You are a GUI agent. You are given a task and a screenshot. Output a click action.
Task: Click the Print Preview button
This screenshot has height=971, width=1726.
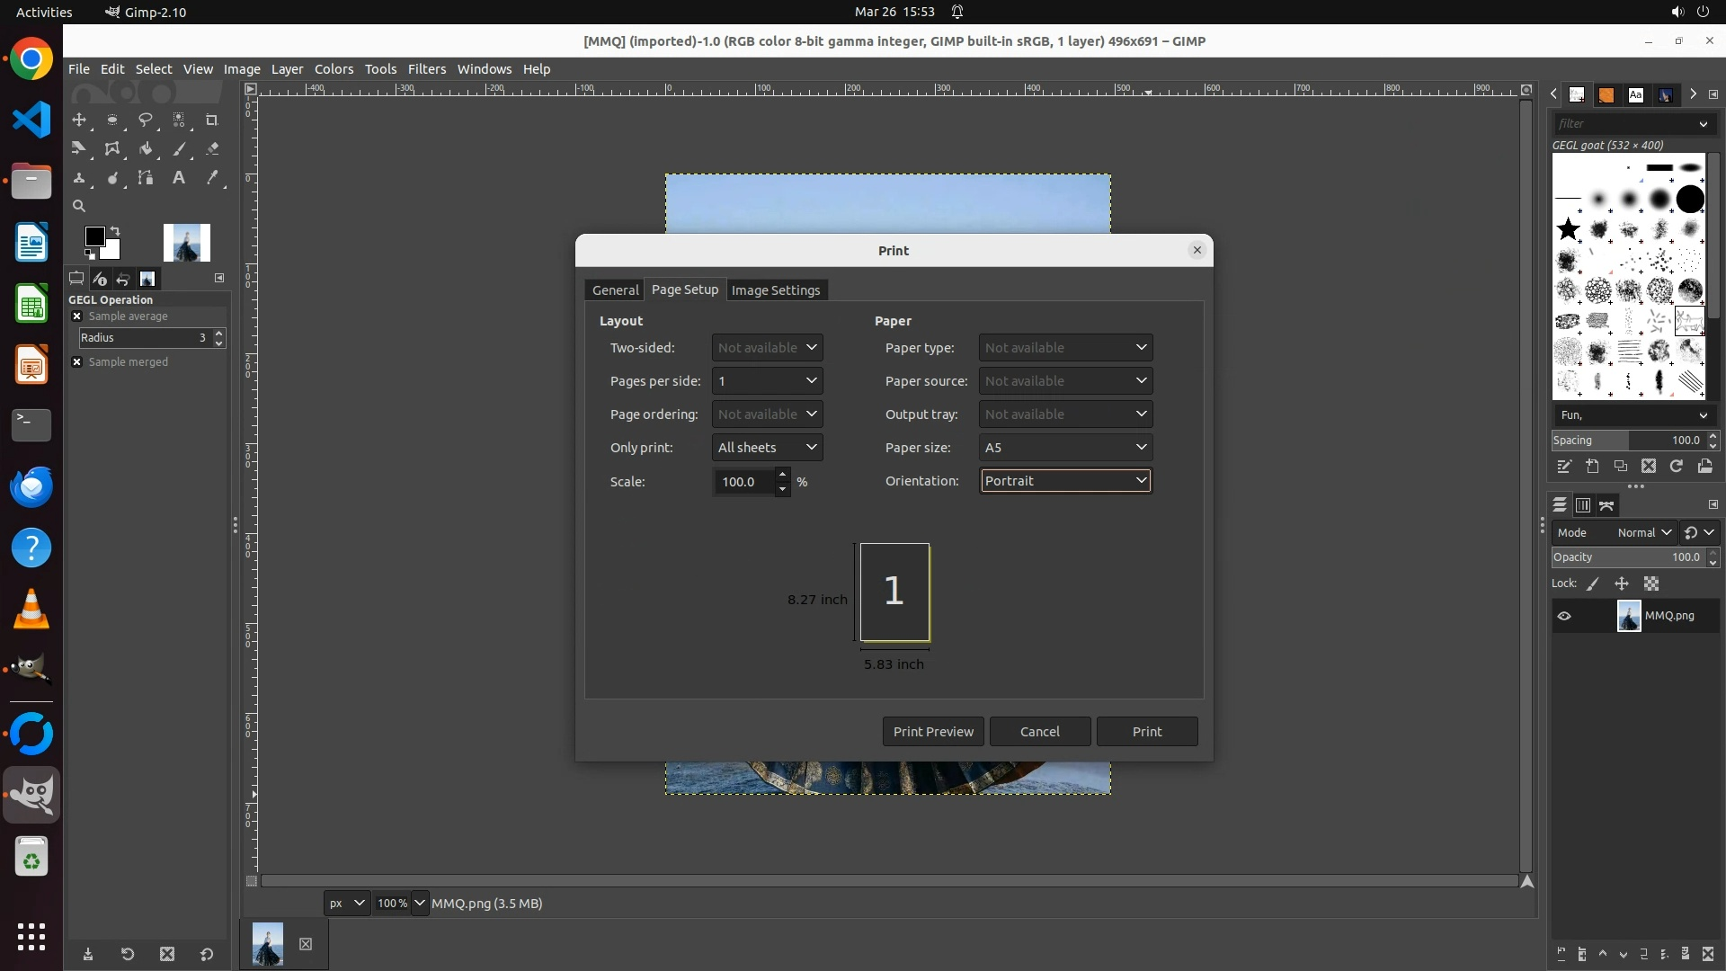click(933, 732)
